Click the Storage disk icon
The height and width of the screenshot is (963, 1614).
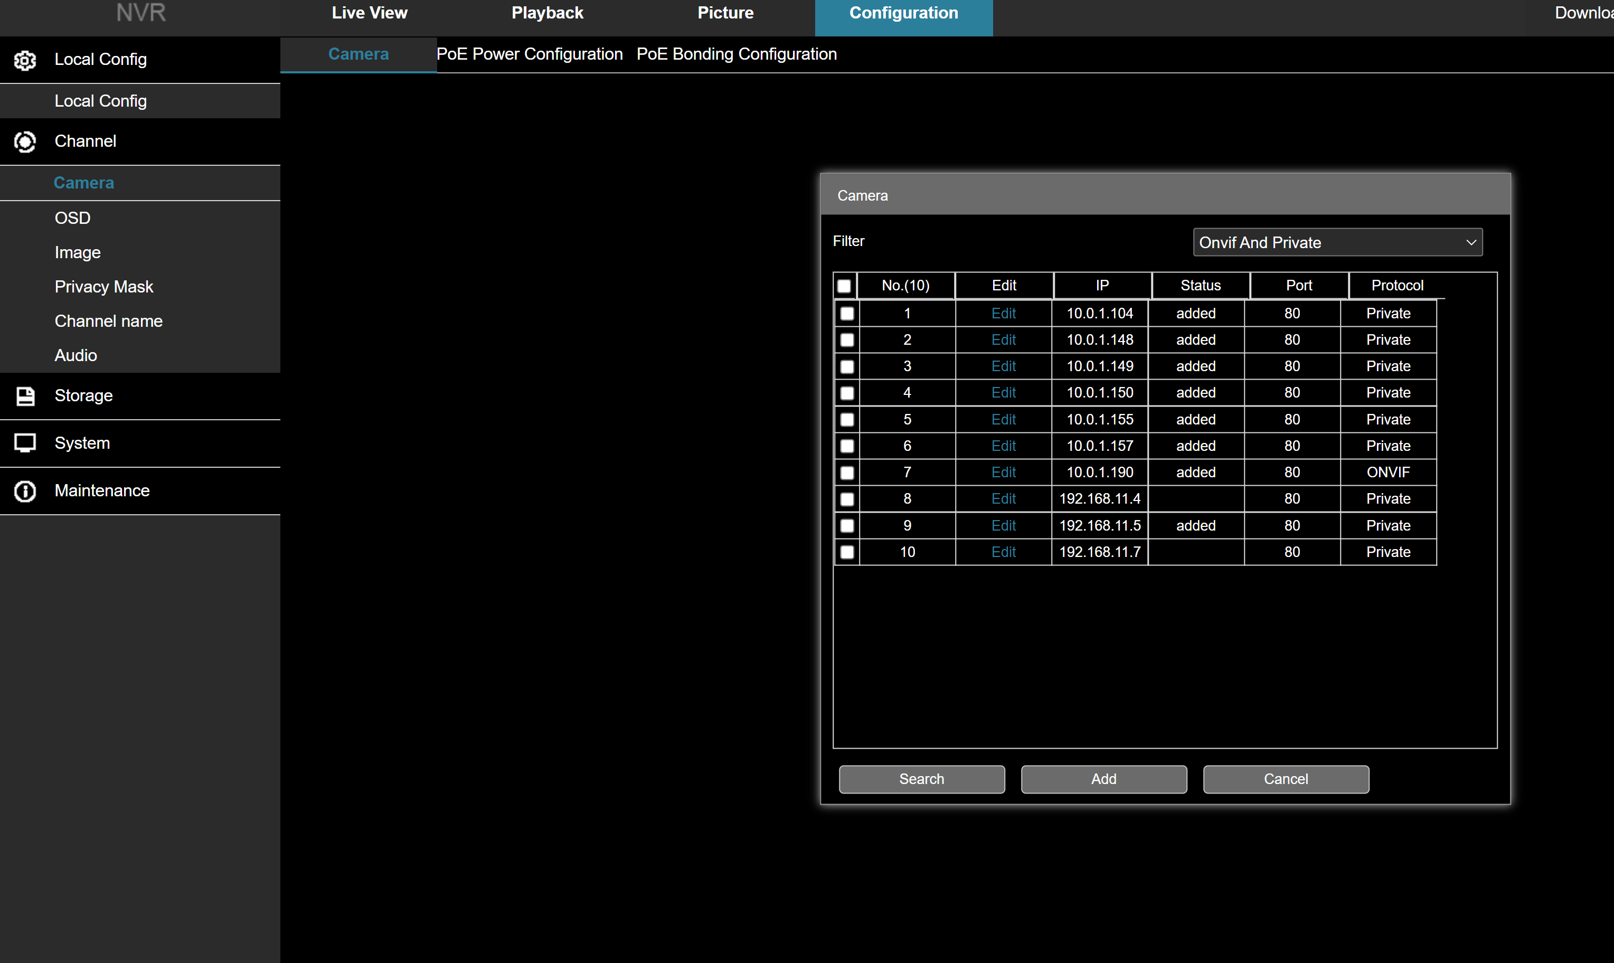25,396
